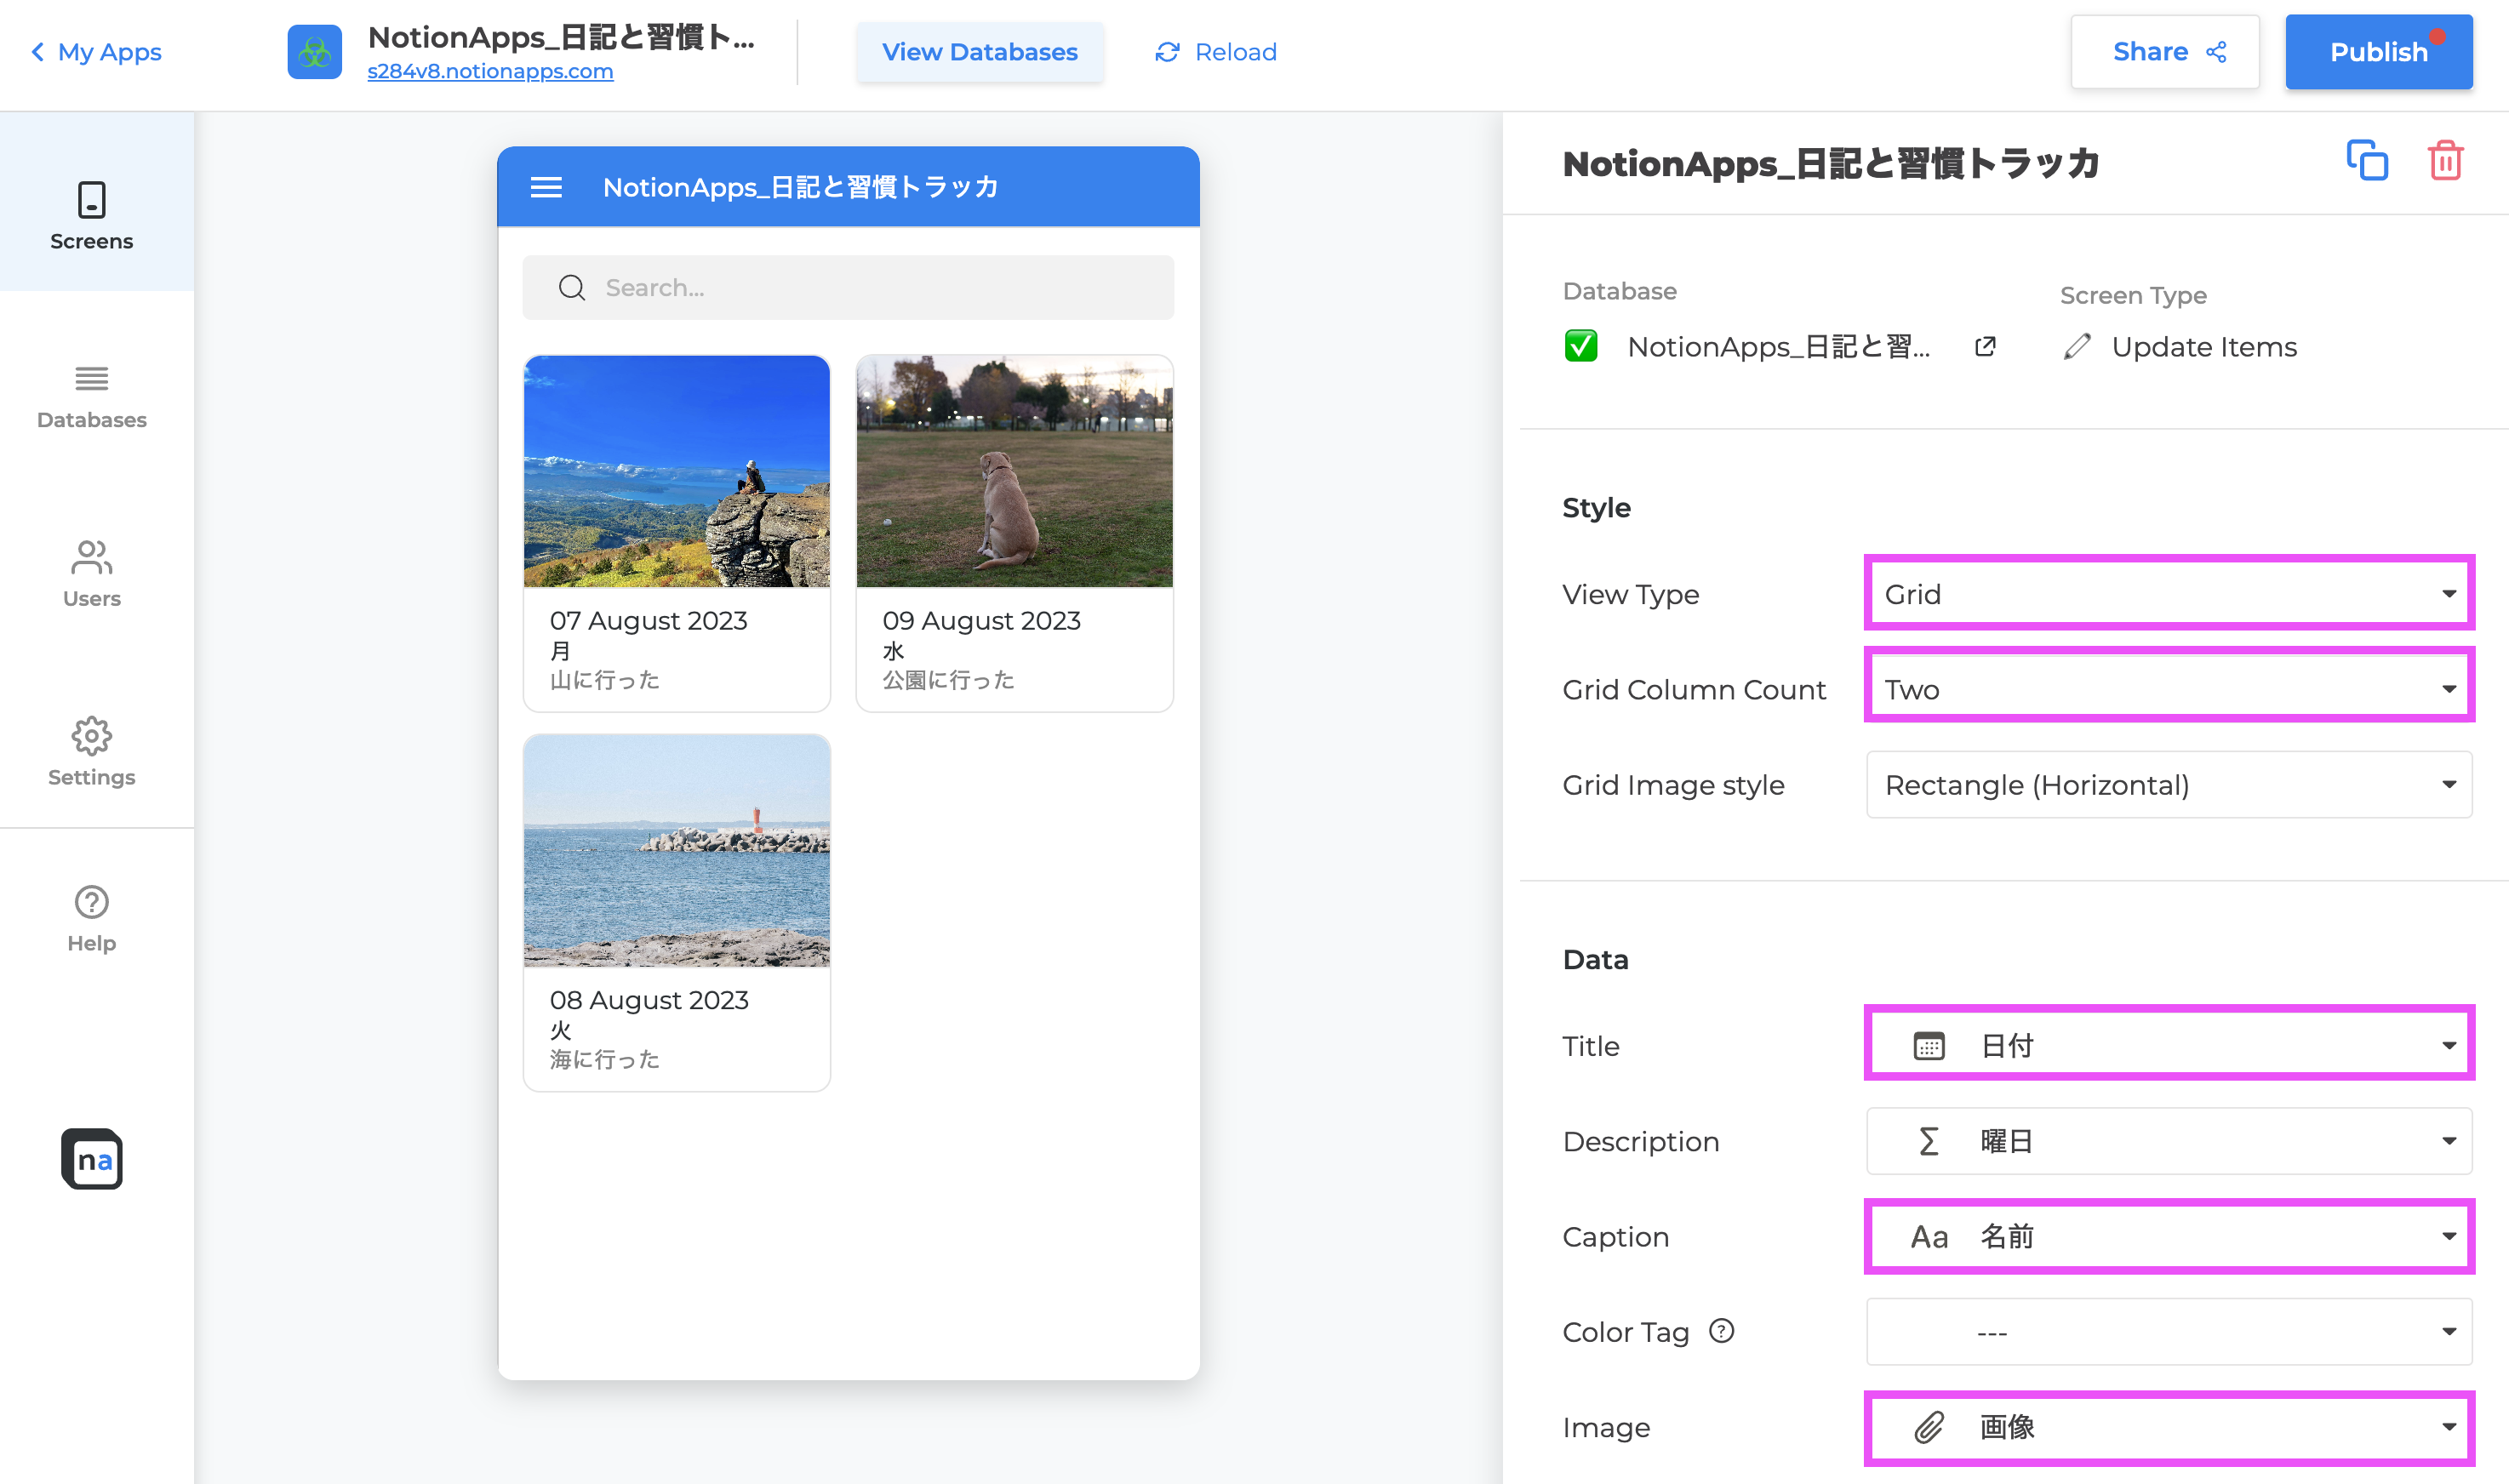
Task: Click the Update Items screen type
Action: pos(2204,347)
